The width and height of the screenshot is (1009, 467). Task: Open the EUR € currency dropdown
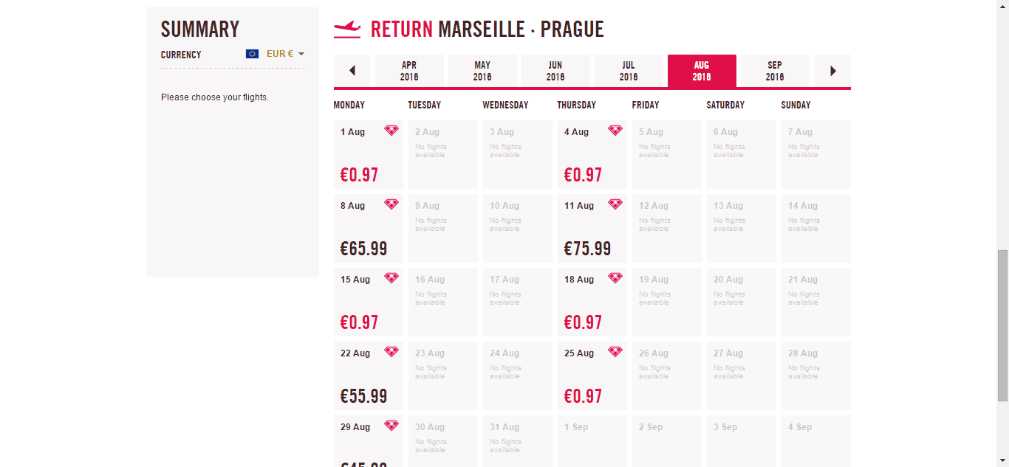click(x=285, y=54)
